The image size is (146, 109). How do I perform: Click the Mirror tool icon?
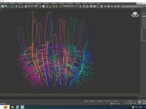(x=77, y=6)
